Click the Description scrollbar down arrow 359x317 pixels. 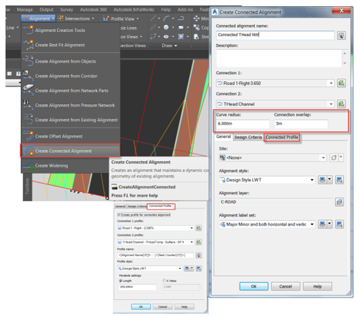[x=345, y=63]
